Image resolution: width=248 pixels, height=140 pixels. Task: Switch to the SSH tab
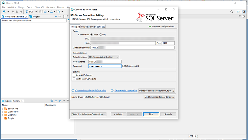pos(99,27)
